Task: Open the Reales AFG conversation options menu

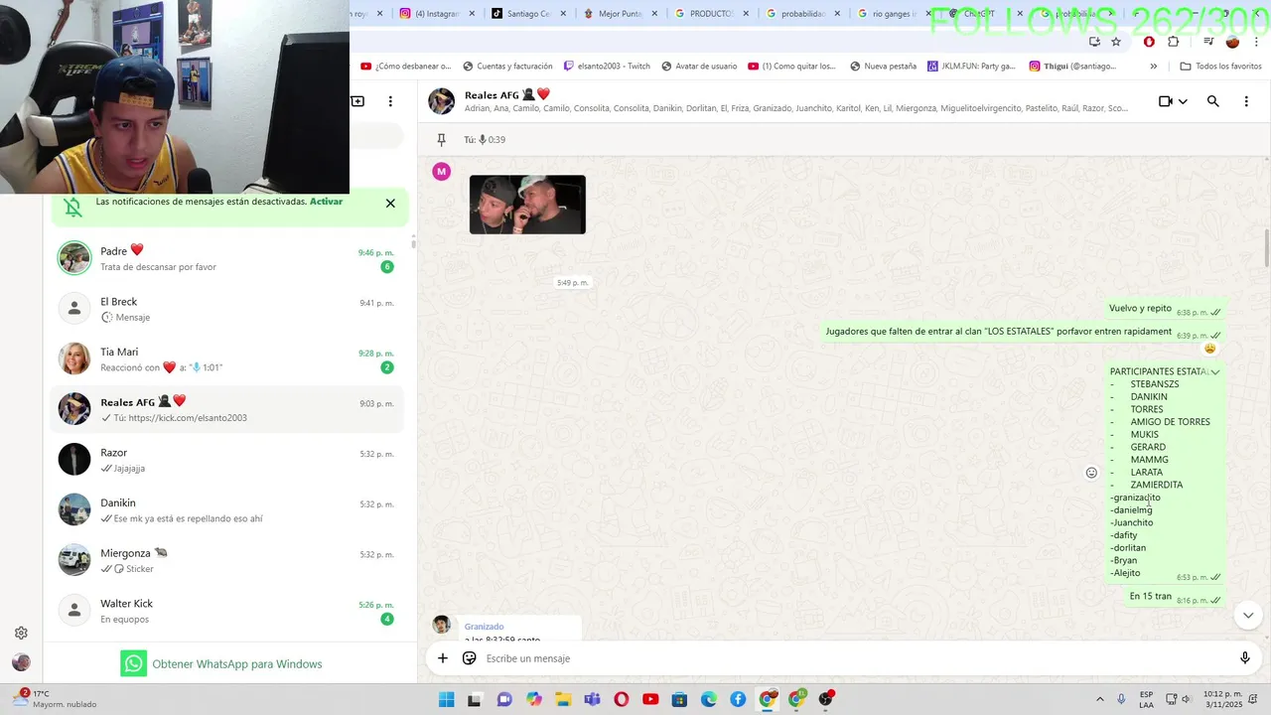Action: 1246,101
